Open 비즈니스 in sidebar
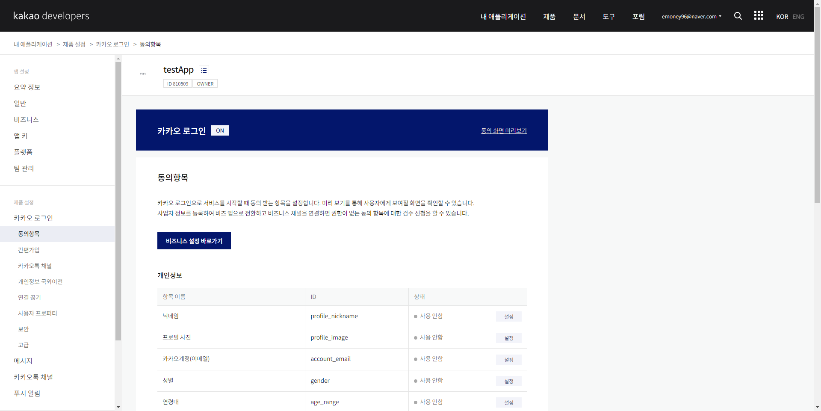The image size is (821, 411). [26, 120]
